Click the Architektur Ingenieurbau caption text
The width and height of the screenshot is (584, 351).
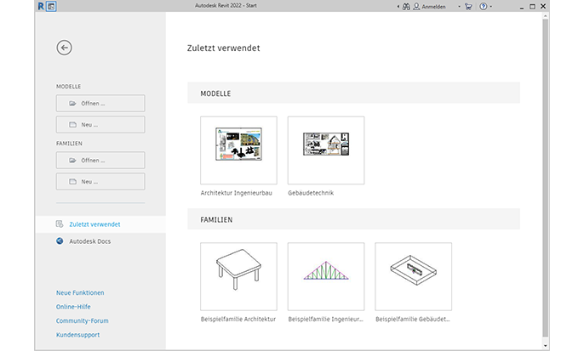point(236,193)
